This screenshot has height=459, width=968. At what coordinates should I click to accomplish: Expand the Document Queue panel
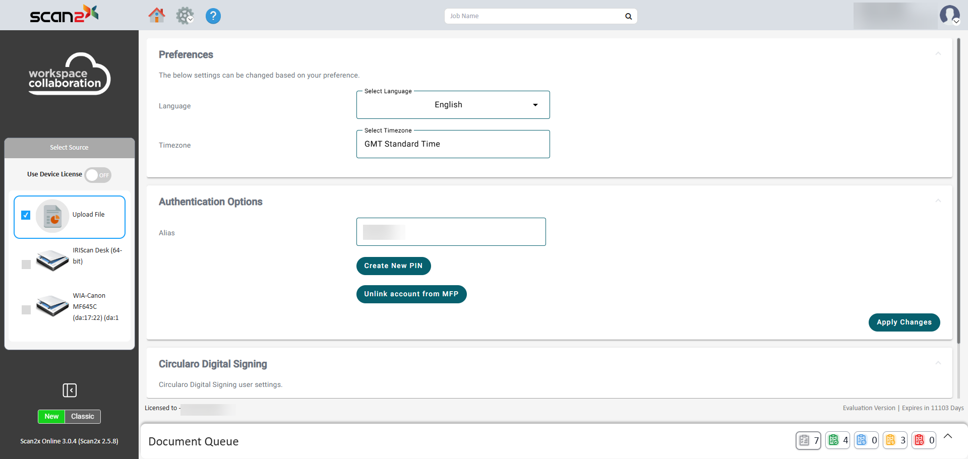(x=948, y=436)
